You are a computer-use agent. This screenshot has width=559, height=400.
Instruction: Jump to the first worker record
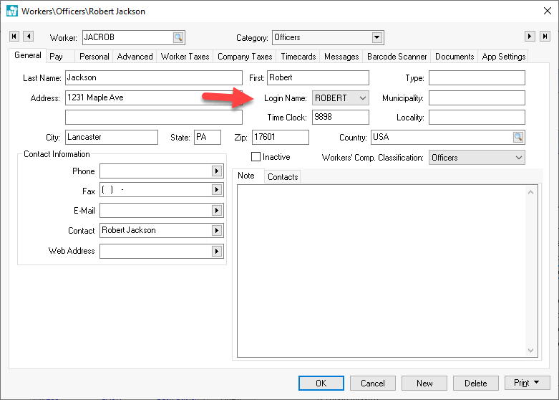pyautogui.click(x=14, y=37)
